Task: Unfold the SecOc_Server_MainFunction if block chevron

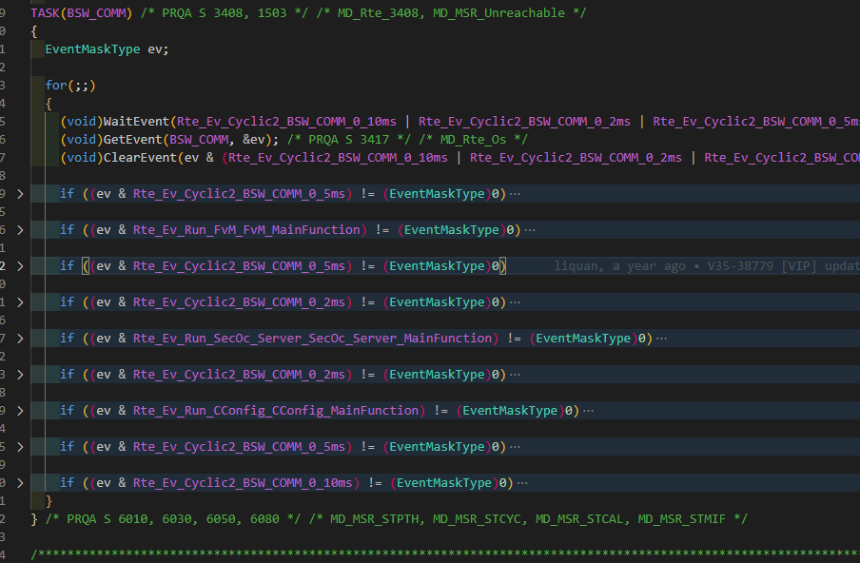Action: [x=22, y=339]
